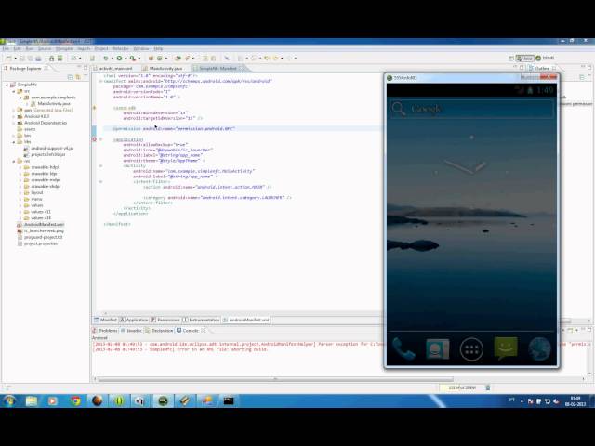Open the Android SDK Manager toolbar icon
Image resolution: width=595 pixels, height=446 pixels.
(x=52, y=58)
